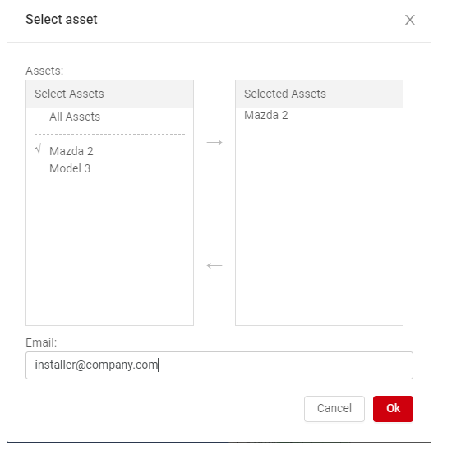Click the Selected Assets column header
This screenshot has width=461, height=450.
tap(319, 94)
